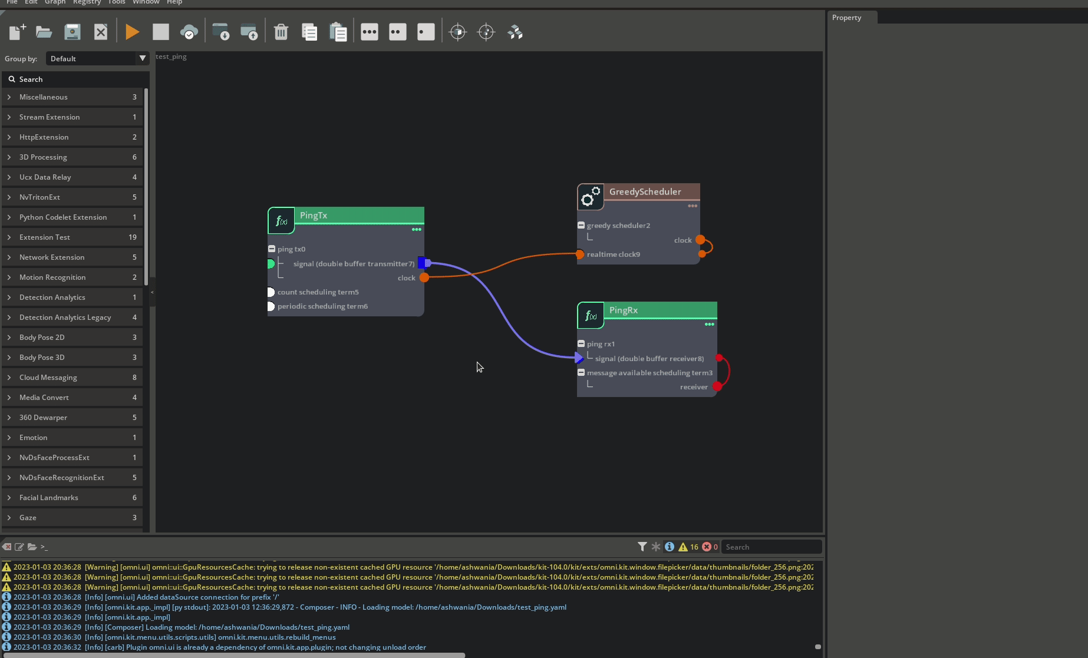Viewport: 1088px width, 658px height.
Task: Click the extension list Search field
Action: (75, 79)
